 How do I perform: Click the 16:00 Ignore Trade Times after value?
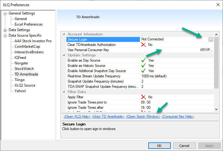coord(146,108)
